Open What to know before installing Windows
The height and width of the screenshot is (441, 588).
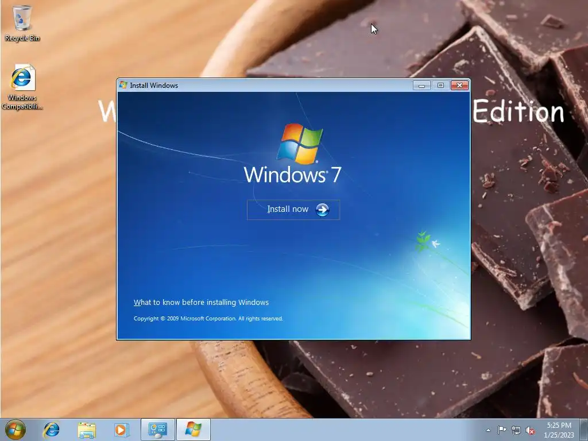201,302
